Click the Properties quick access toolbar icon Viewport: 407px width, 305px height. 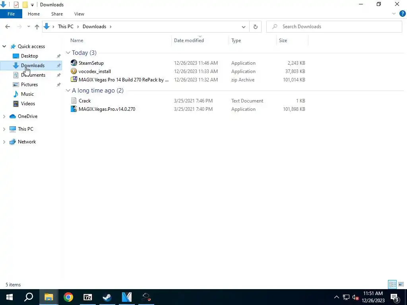coord(16,5)
